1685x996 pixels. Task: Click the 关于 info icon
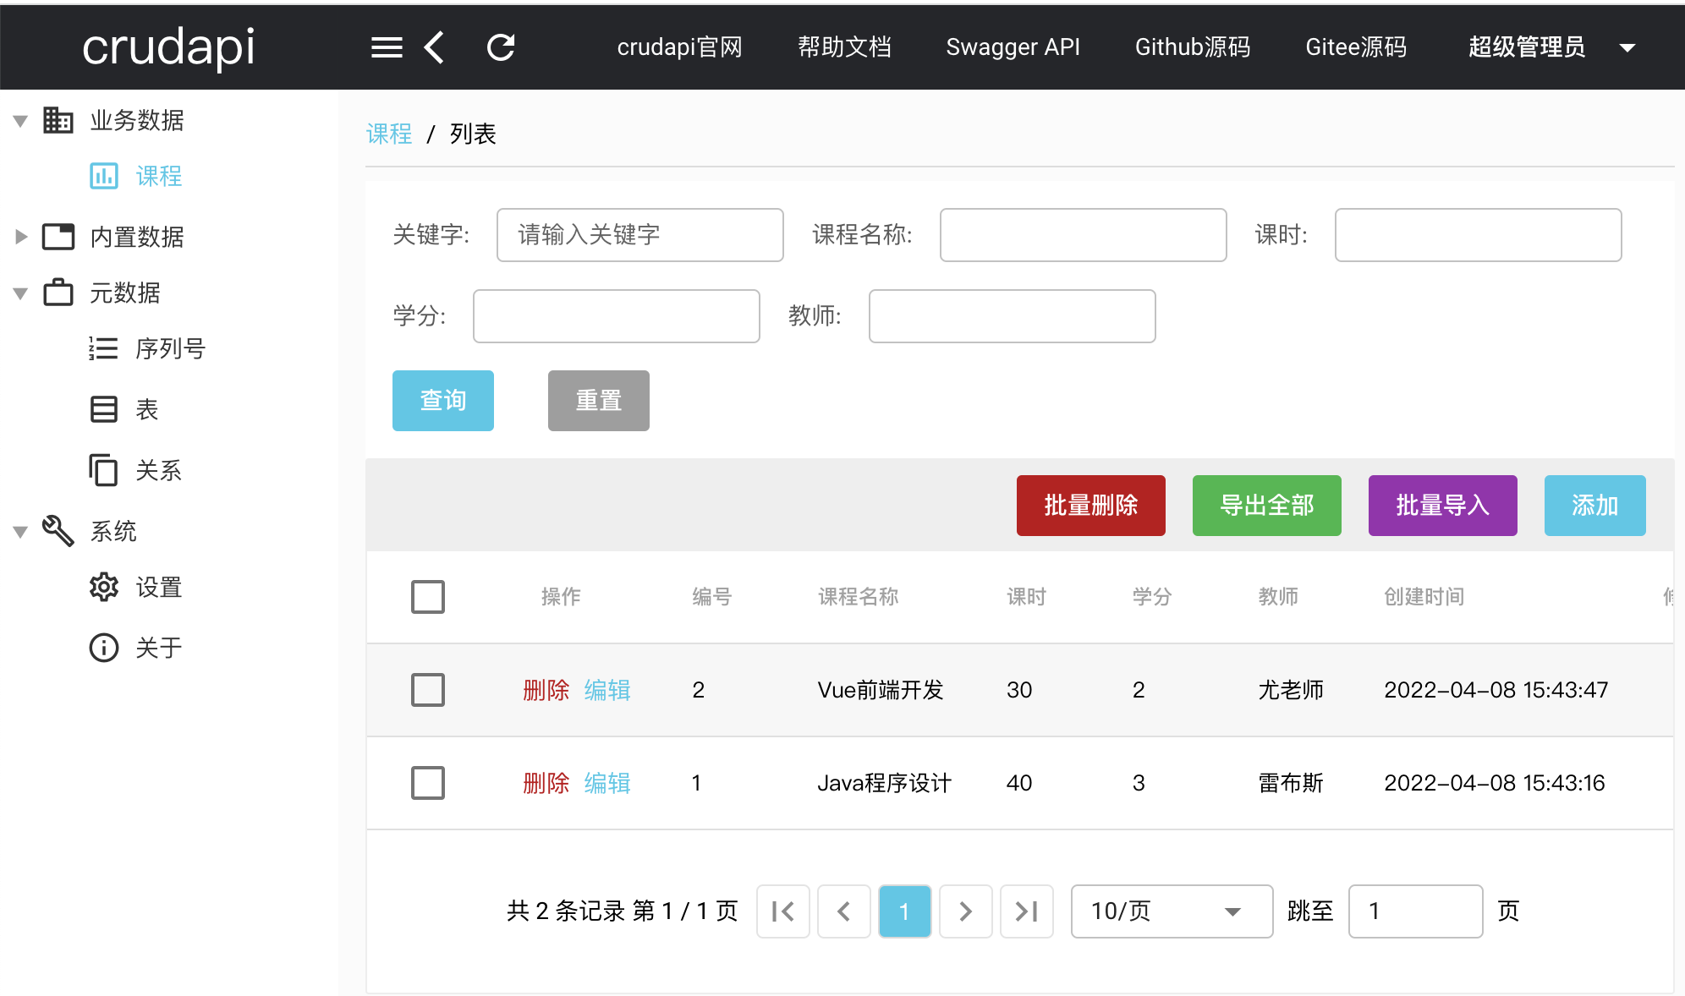tap(104, 648)
